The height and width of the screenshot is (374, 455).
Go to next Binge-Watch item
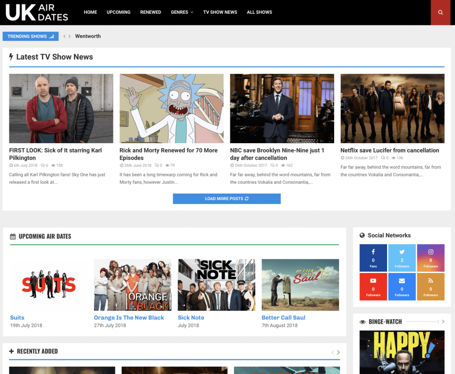(x=443, y=322)
